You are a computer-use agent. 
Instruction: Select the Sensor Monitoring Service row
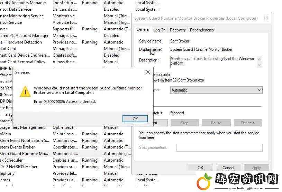65,16
